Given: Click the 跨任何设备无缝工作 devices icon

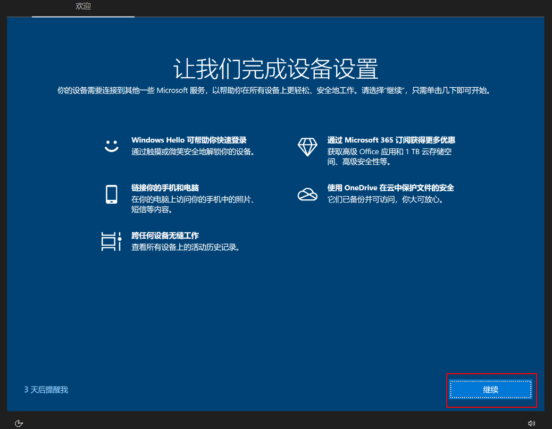Looking at the screenshot, I should click(111, 240).
